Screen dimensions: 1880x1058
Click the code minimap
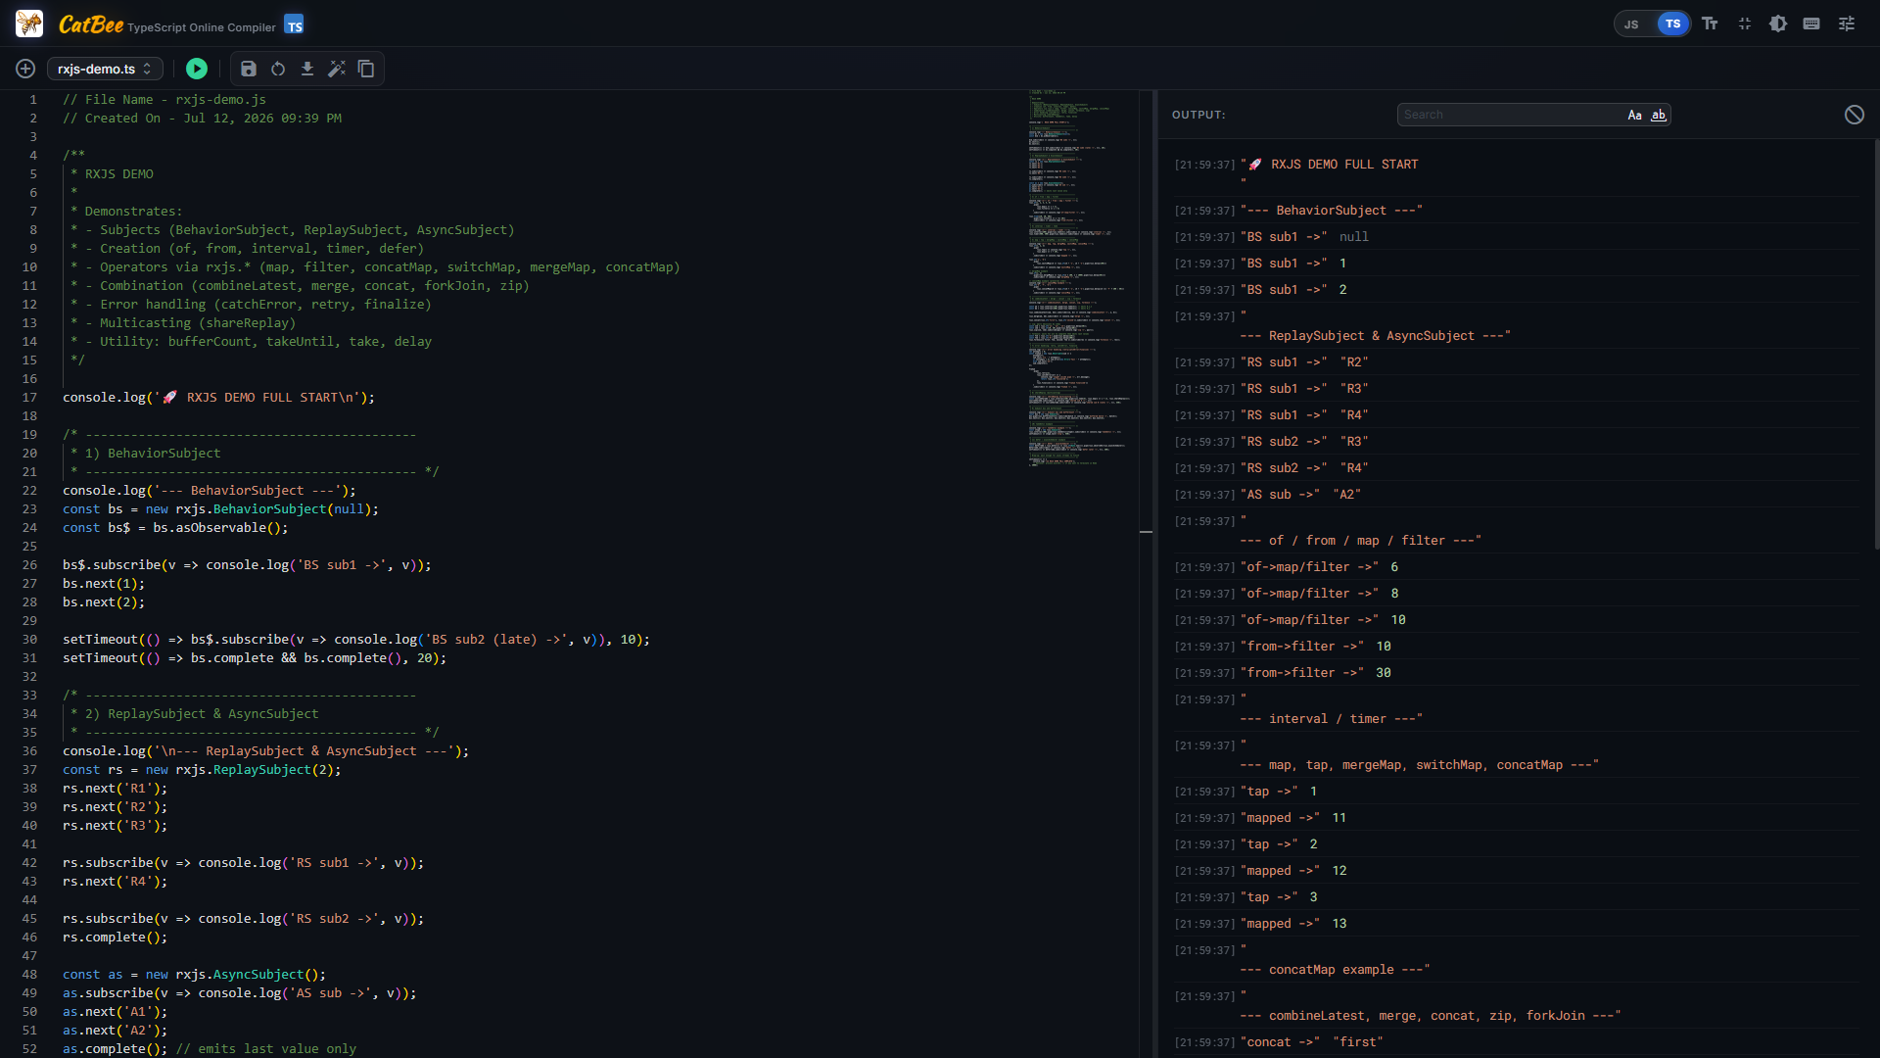tap(1082, 279)
